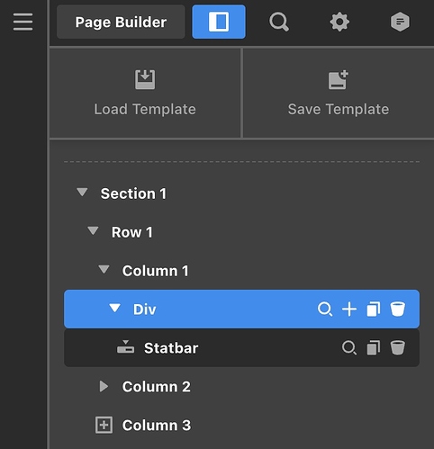Screen dimensions: 434x449
Task: Collapse Column 1 disclosure triangle
Action: (x=104, y=269)
